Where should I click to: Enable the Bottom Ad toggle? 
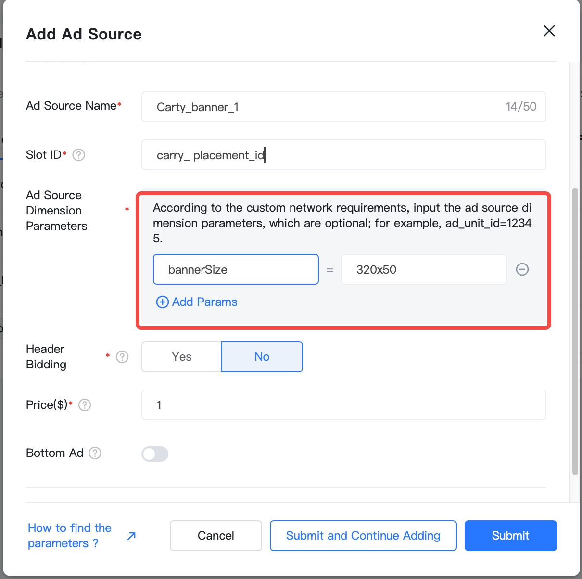pos(155,453)
